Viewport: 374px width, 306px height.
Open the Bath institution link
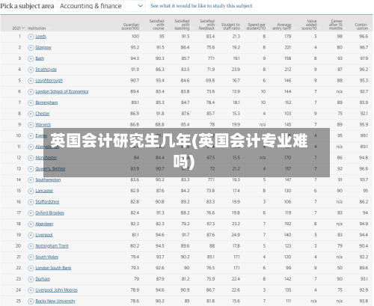(40, 58)
